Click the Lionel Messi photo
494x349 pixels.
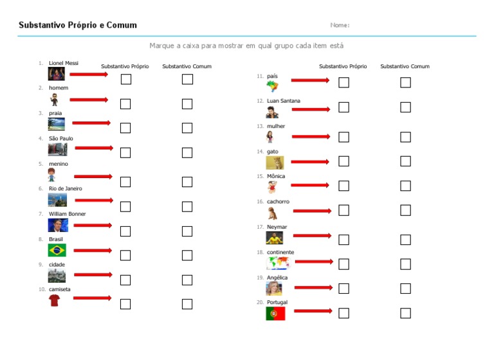(x=57, y=74)
